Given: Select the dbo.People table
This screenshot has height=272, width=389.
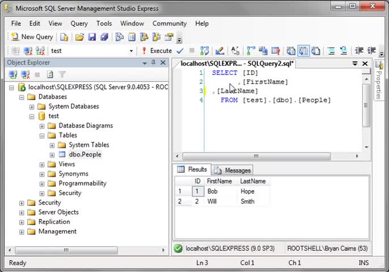Looking at the screenshot, I should [x=85, y=155].
